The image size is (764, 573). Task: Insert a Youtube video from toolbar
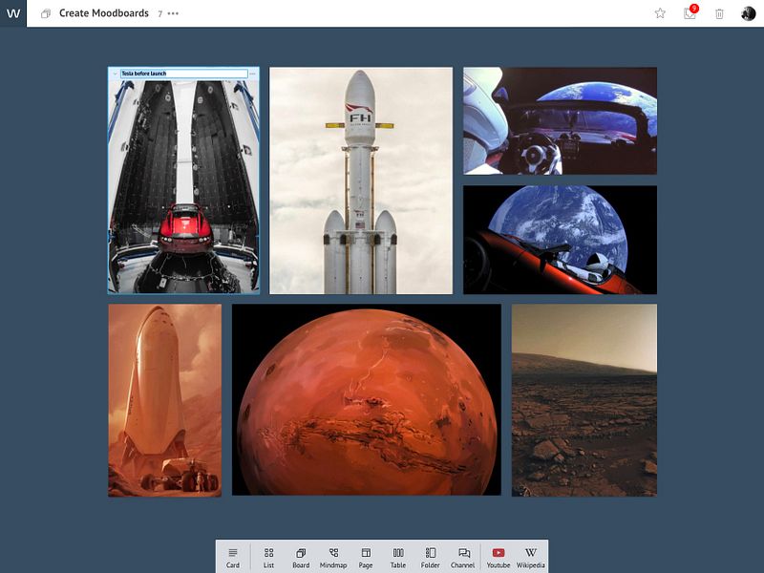pos(499,558)
